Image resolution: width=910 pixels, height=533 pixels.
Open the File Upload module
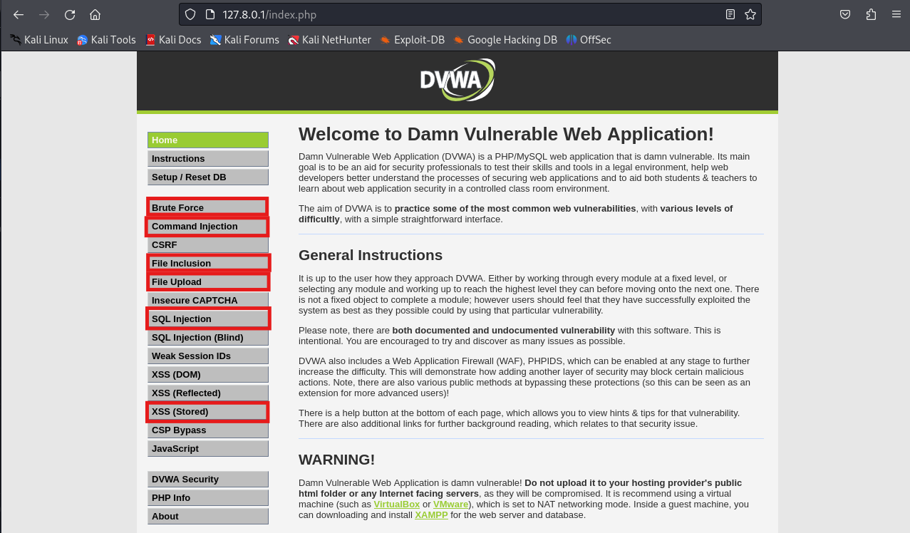coord(208,282)
